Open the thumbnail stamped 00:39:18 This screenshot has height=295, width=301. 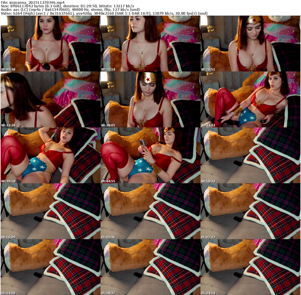tap(50, 155)
